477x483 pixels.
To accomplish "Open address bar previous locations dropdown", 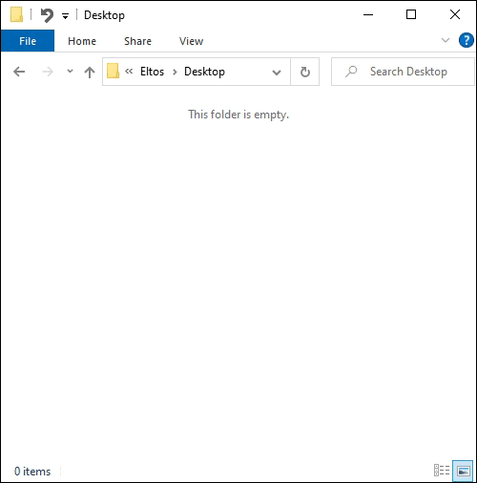I will pos(277,73).
